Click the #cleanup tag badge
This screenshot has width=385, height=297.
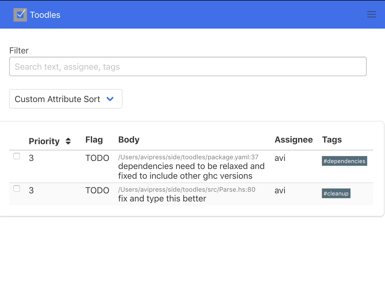pos(336,194)
